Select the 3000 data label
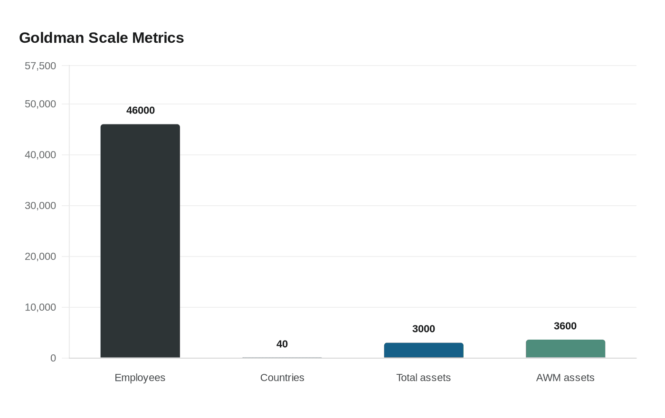Screen dimensions: 665x418 tap(423, 328)
